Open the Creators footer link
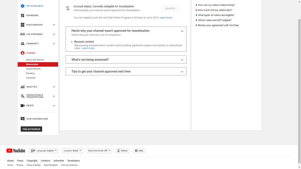Image resolution: width=301 pixels, height=169 pixels. 45,161
